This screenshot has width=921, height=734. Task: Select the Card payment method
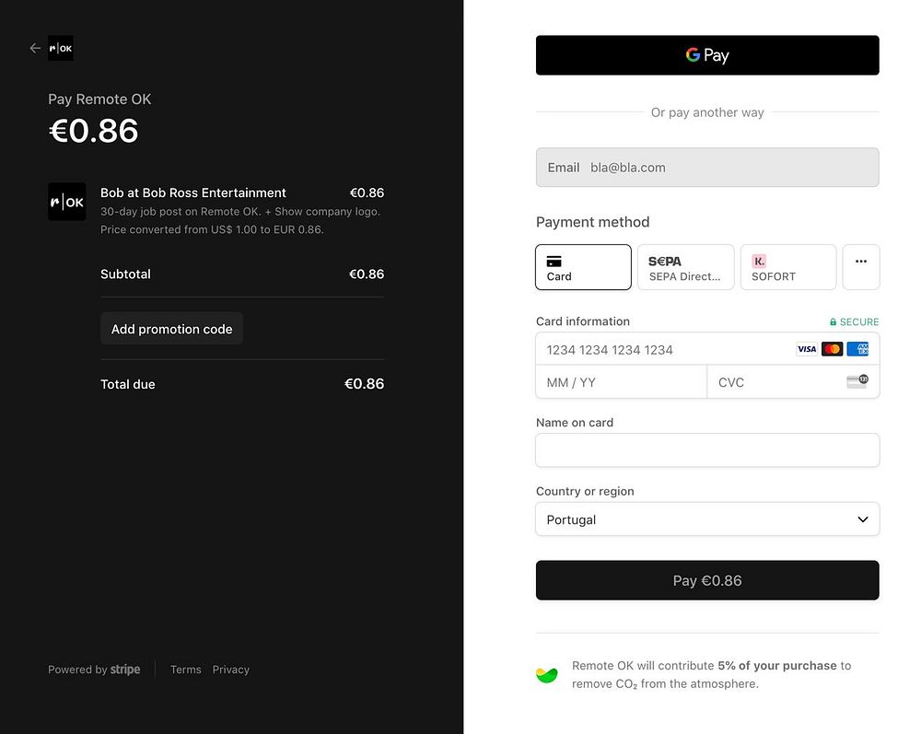pyautogui.click(x=583, y=267)
